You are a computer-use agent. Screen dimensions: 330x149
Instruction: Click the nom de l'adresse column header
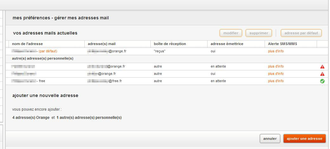pos(27,44)
